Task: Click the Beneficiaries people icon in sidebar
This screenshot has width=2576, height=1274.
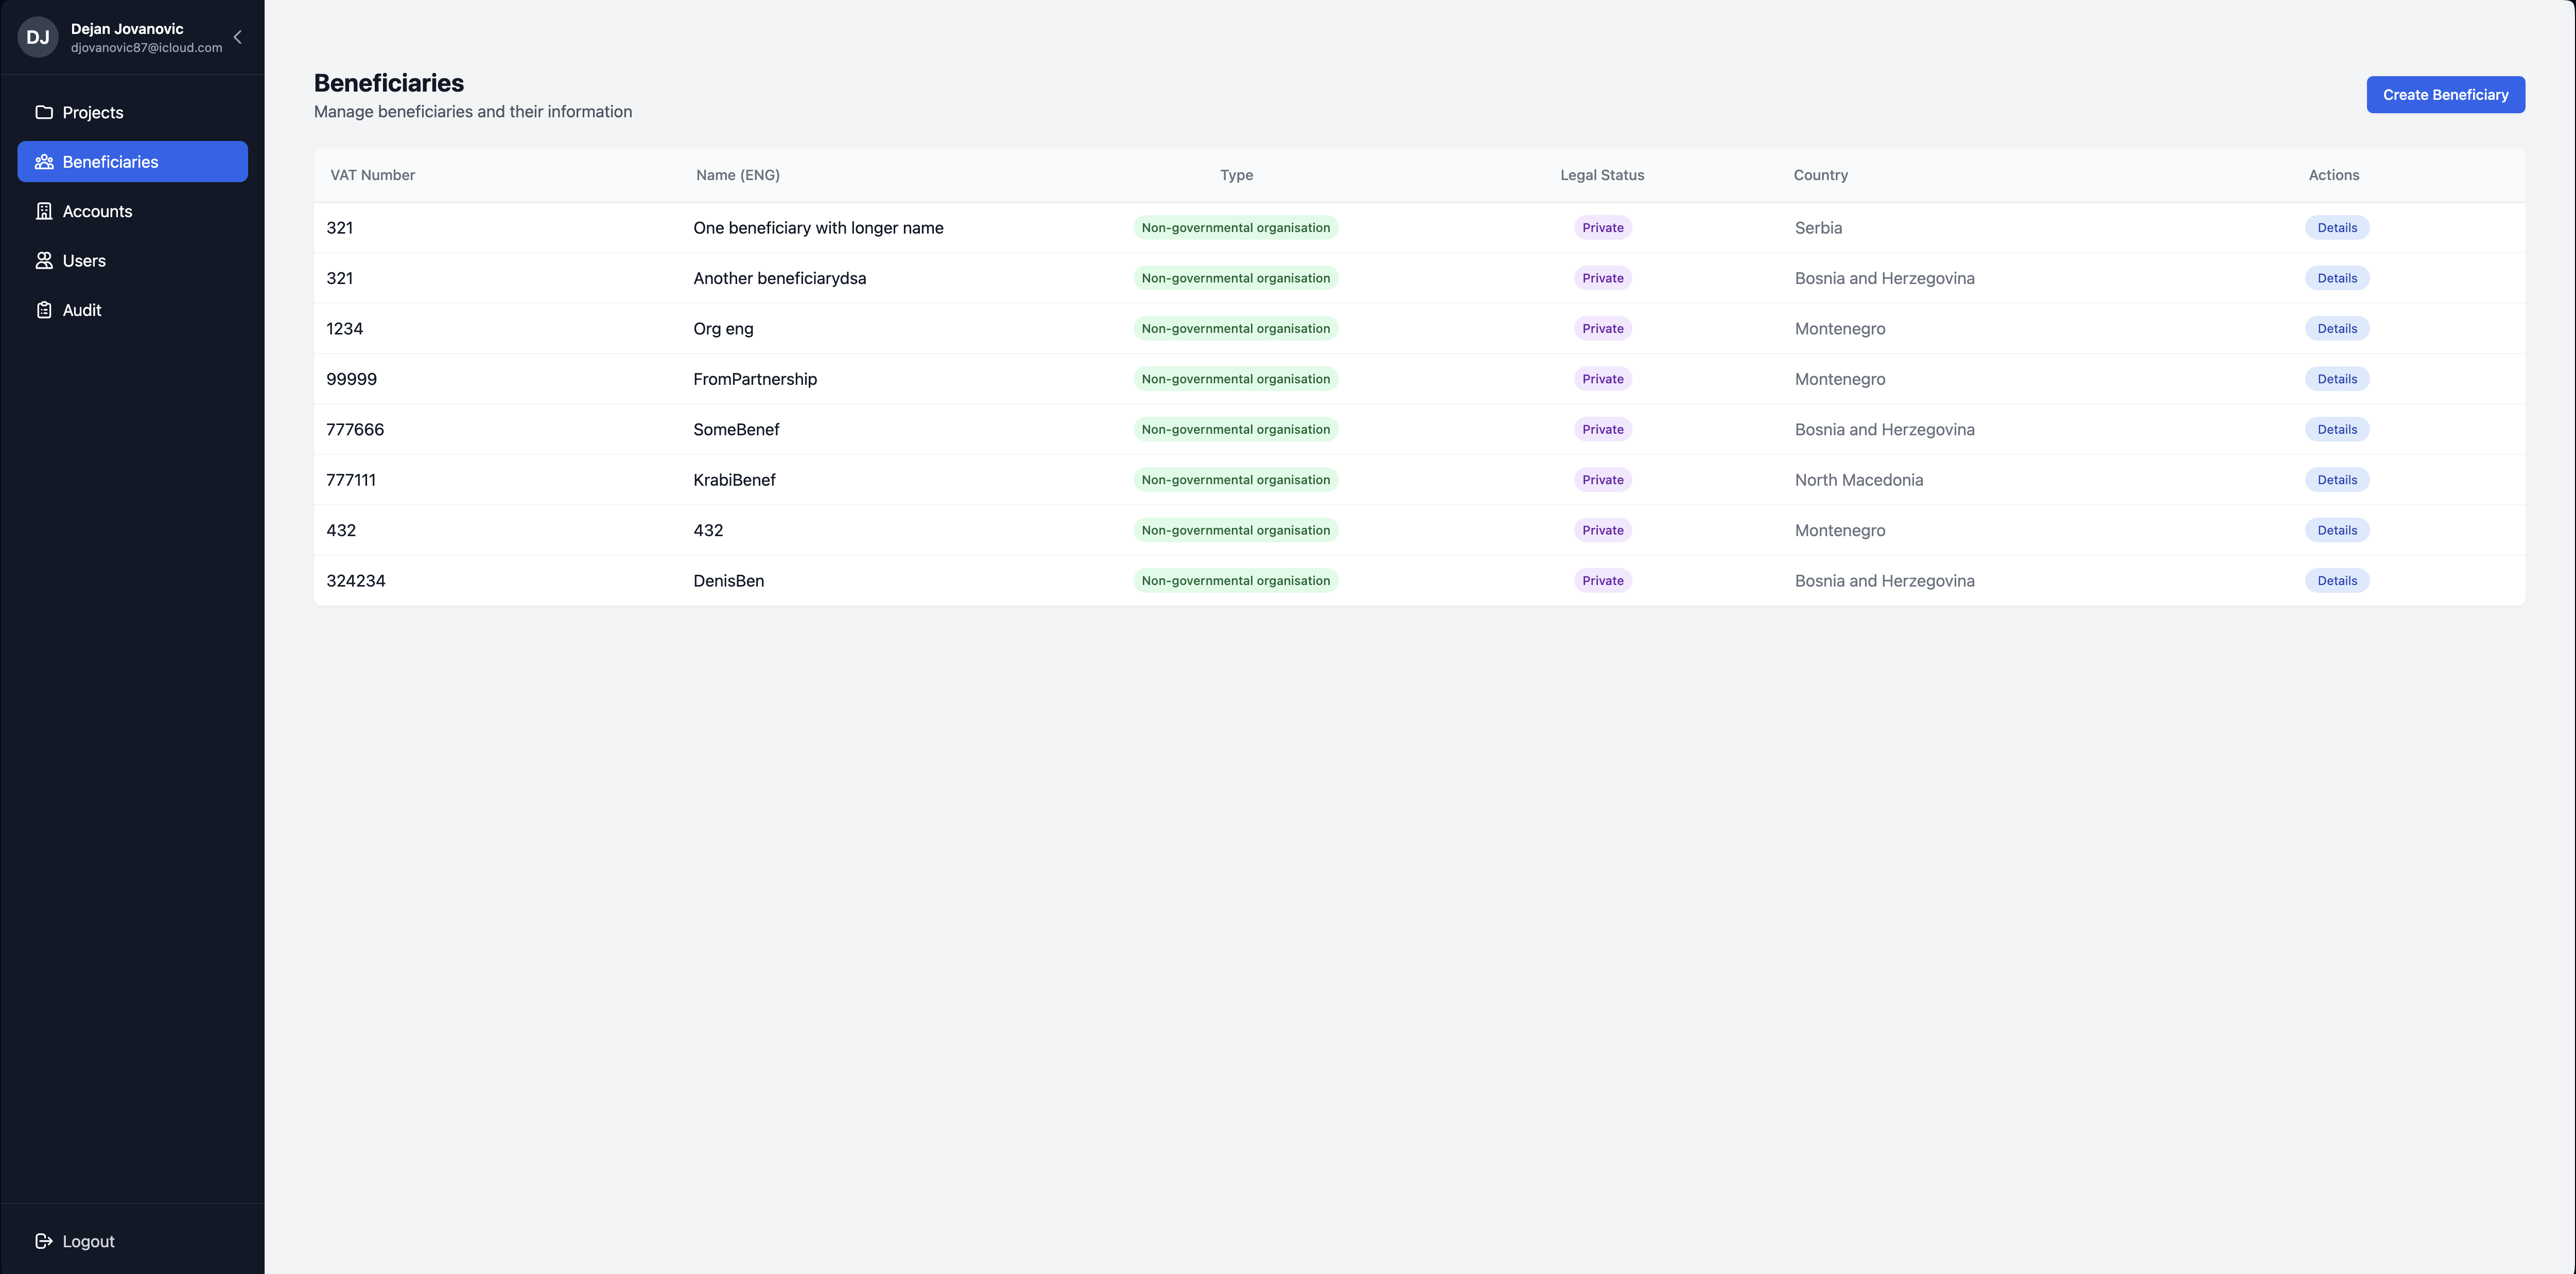Action: 44,162
